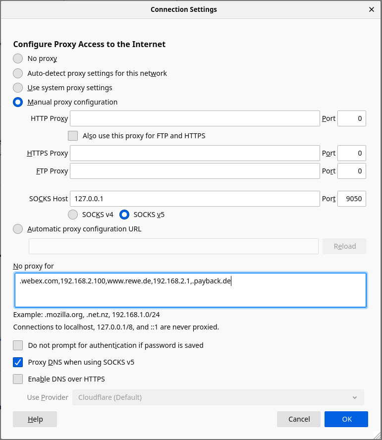This screenshot has height=440, width=382.
Task: Select Automatic proxy configuration URL option
Action: [18, 229]
